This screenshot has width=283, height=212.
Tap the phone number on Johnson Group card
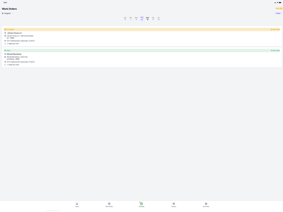tap(13, 44)
